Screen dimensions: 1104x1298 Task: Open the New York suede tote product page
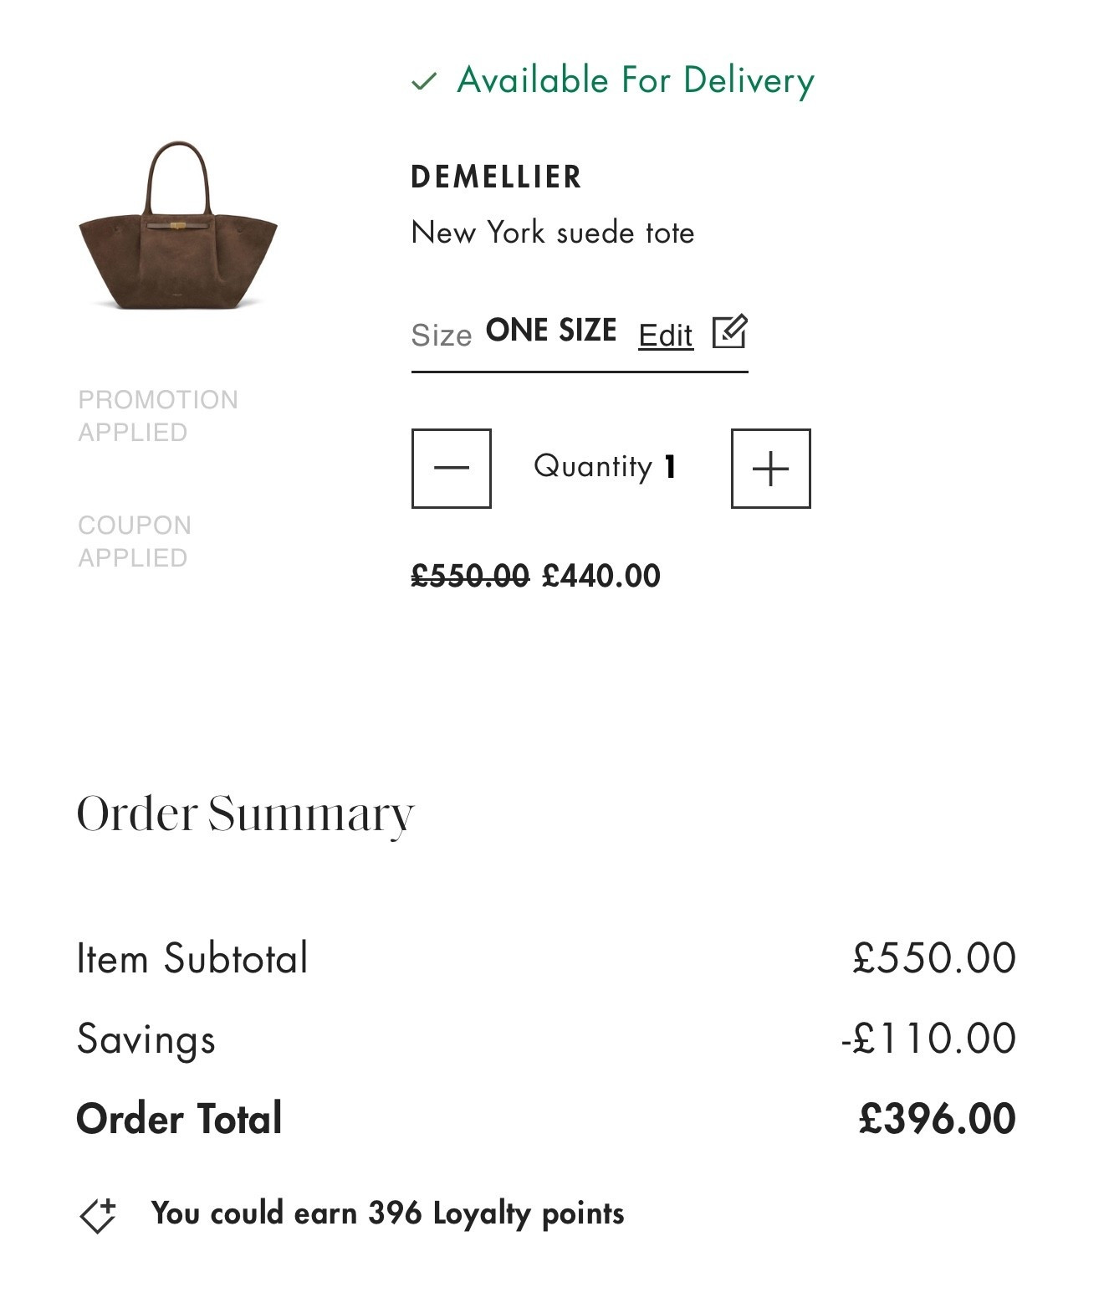(553, 233)
